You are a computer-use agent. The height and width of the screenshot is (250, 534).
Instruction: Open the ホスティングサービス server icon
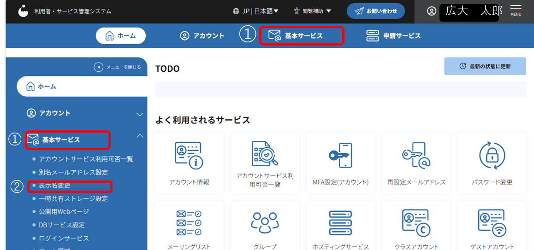340,223
